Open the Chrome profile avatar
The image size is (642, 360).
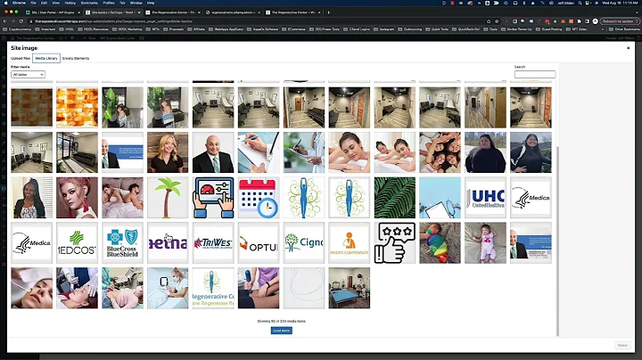tap(596, 21)
